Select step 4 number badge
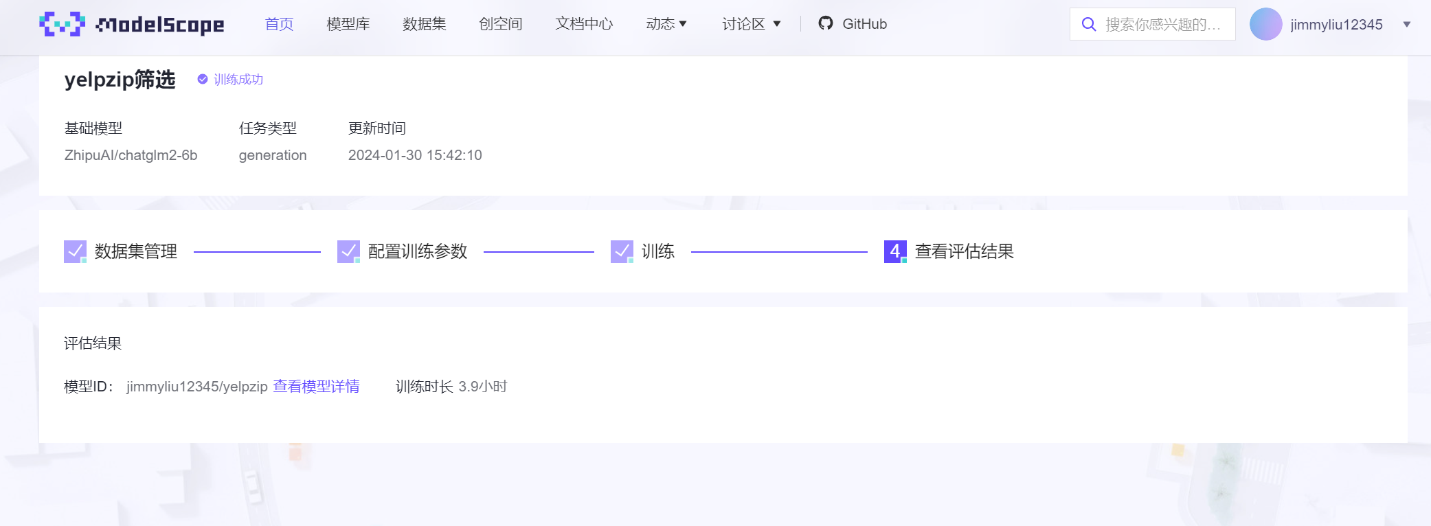The image size is (1431, 526). point(895,251)
